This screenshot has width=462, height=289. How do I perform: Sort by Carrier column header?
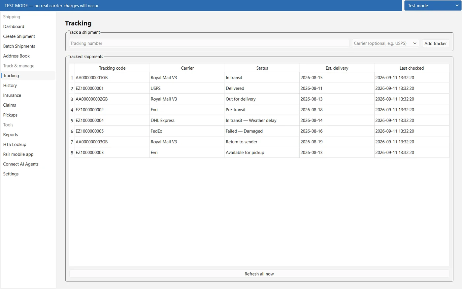click(x=187, y=68)
